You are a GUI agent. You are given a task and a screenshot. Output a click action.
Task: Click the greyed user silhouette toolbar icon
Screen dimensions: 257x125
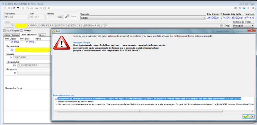pyautogui.click(x=248, y=8)
